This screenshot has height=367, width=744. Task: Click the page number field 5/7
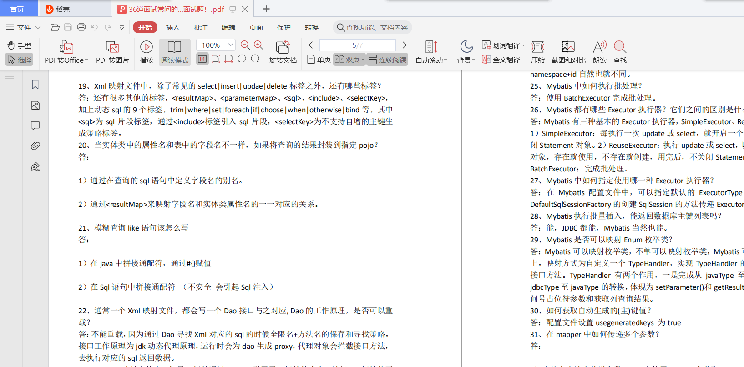click(x=358, y=45)
